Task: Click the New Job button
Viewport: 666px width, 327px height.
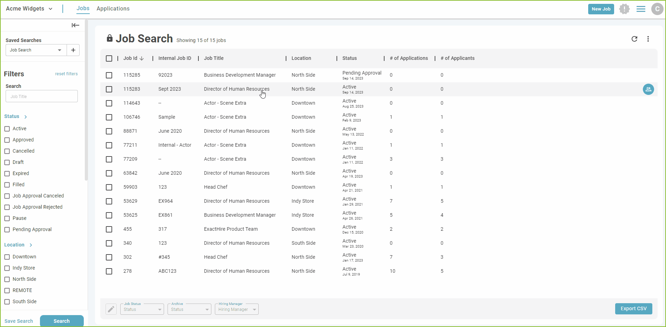Action: coord(601,9)
